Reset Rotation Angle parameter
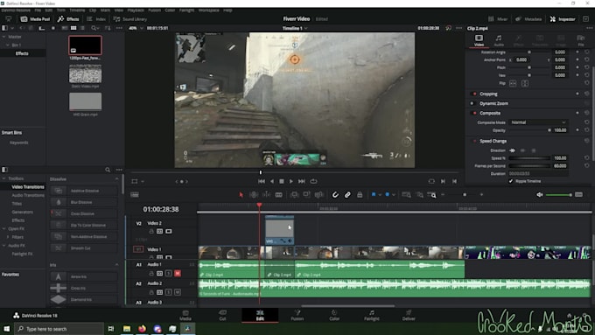 (x=586, y=52)
